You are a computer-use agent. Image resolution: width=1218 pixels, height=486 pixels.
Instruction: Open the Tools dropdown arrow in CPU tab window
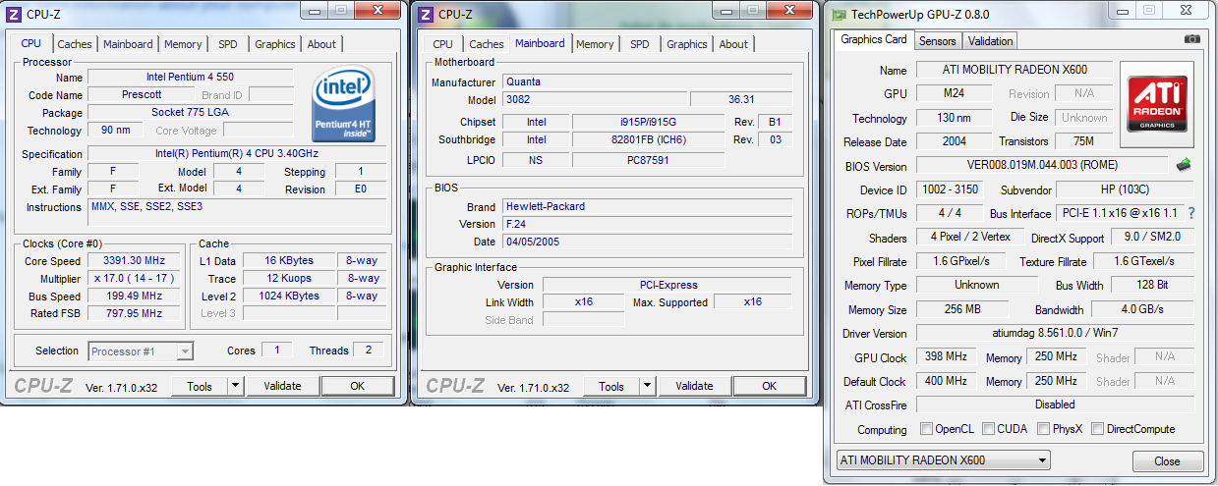(x=235, y=386)
